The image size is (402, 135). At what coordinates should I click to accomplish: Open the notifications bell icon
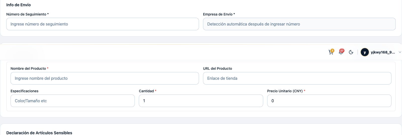pos(341,52)
